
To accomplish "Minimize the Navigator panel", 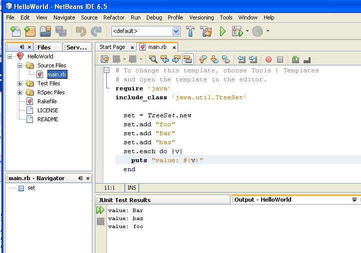I will coord(80,178).
